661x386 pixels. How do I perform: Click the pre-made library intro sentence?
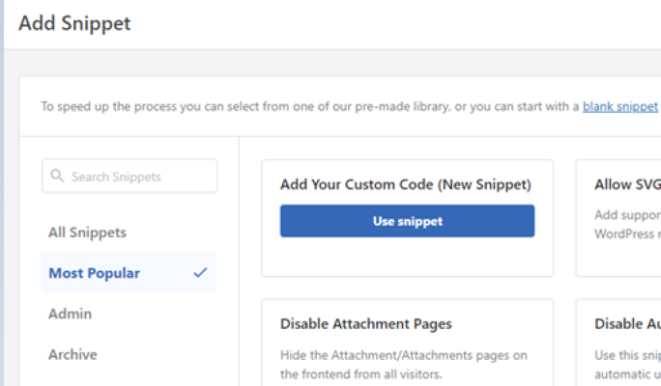click(309, 106)
